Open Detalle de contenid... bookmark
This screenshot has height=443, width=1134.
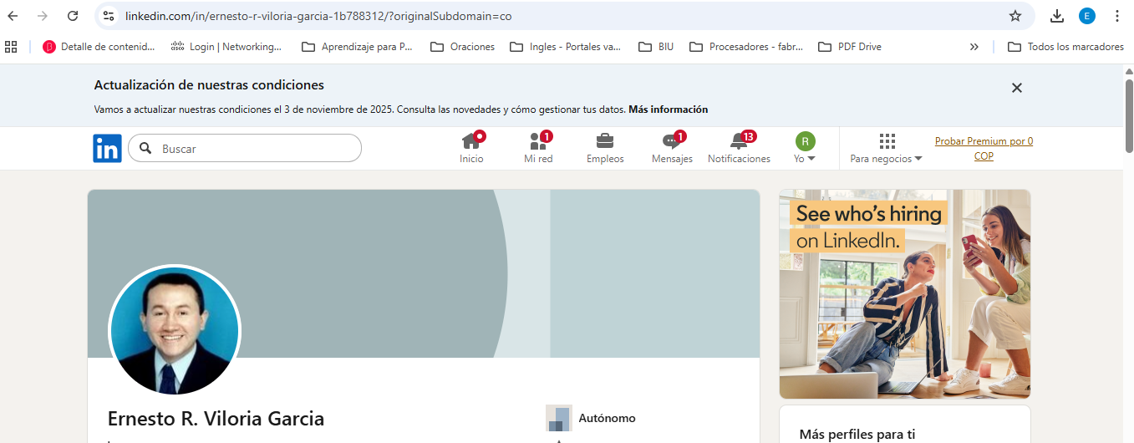[x=99, y=47]
